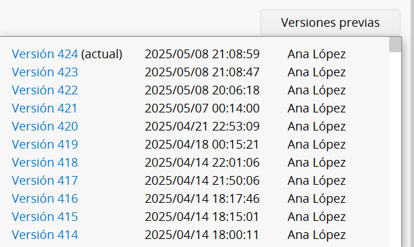Open the Versión 415 link

(x=45, y=216)
